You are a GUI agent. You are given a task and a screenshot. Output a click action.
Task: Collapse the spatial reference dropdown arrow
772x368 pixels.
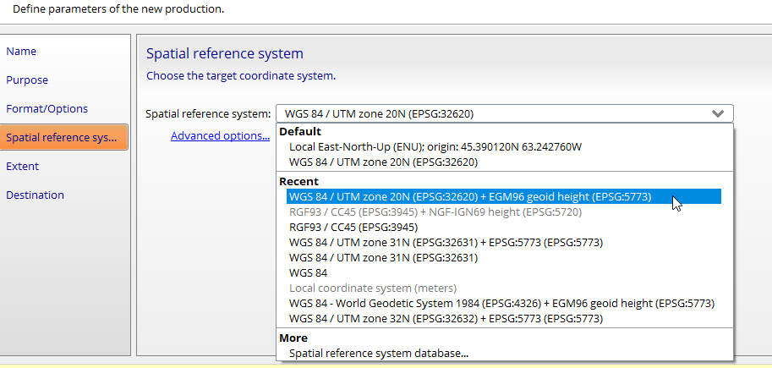(718, 114)
